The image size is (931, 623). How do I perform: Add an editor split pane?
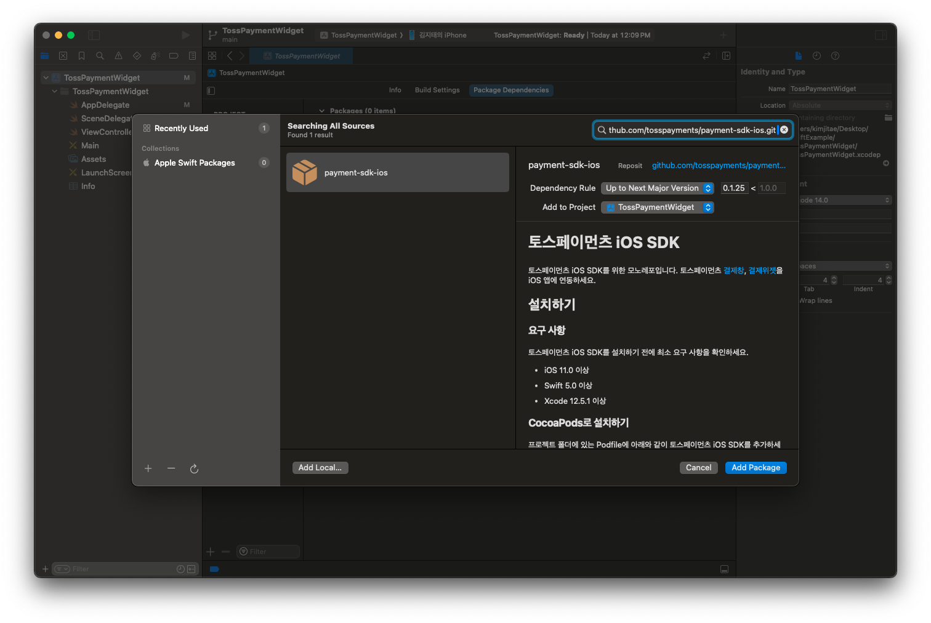click(x=726, y=55)
